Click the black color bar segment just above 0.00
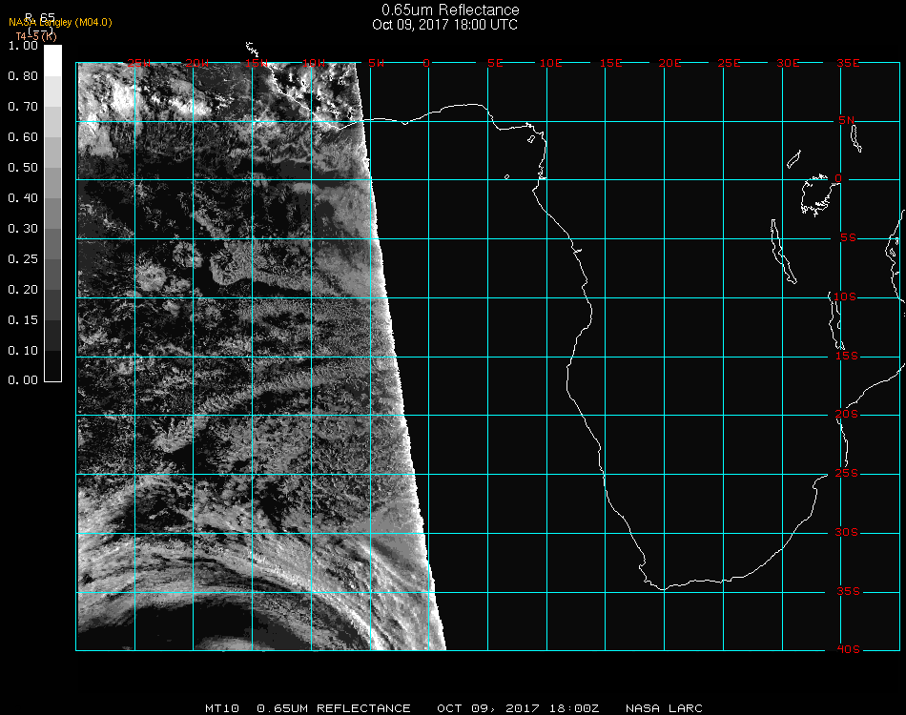Image resolution: width=906 pixels, height=715 pixels. [52, 365]
